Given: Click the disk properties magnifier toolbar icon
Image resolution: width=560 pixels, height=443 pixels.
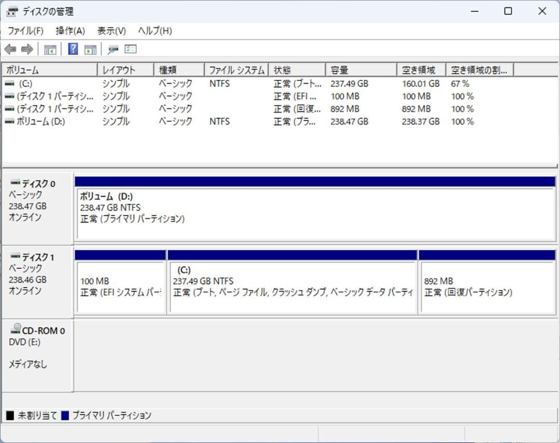Looking at the screenshot, I should tap(113, 49).
